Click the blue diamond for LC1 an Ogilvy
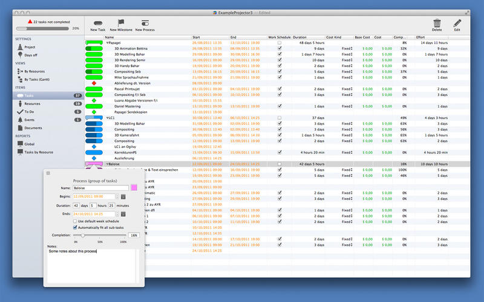484x302 pixels. click(x=94, y=147)
